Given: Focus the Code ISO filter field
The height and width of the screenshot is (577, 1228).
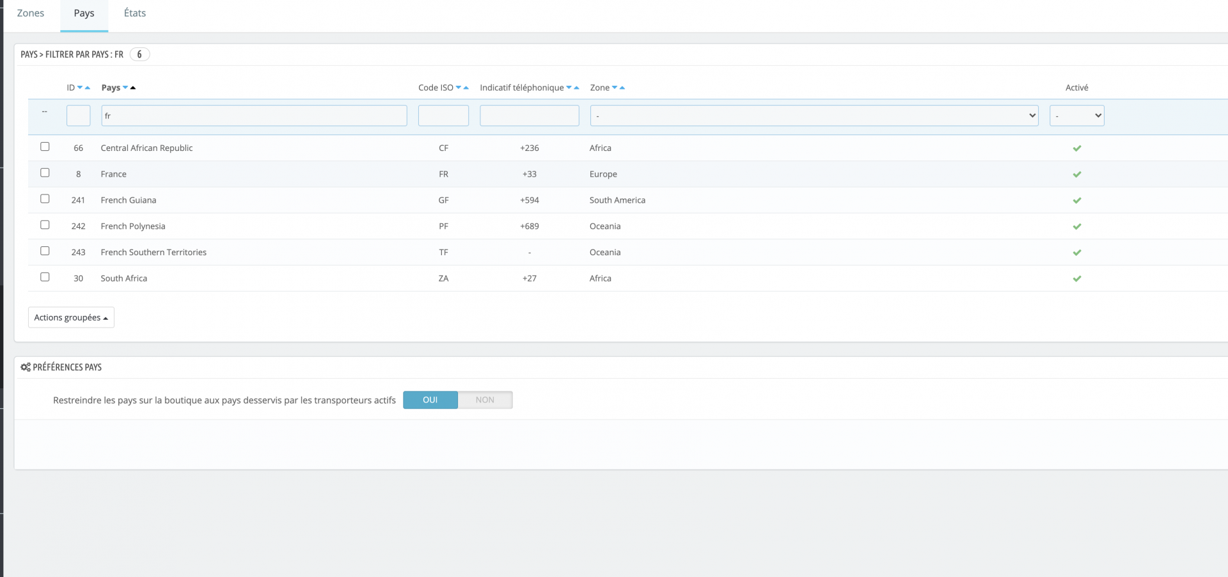Looking at the screenshot, I should tap(443, 116).
